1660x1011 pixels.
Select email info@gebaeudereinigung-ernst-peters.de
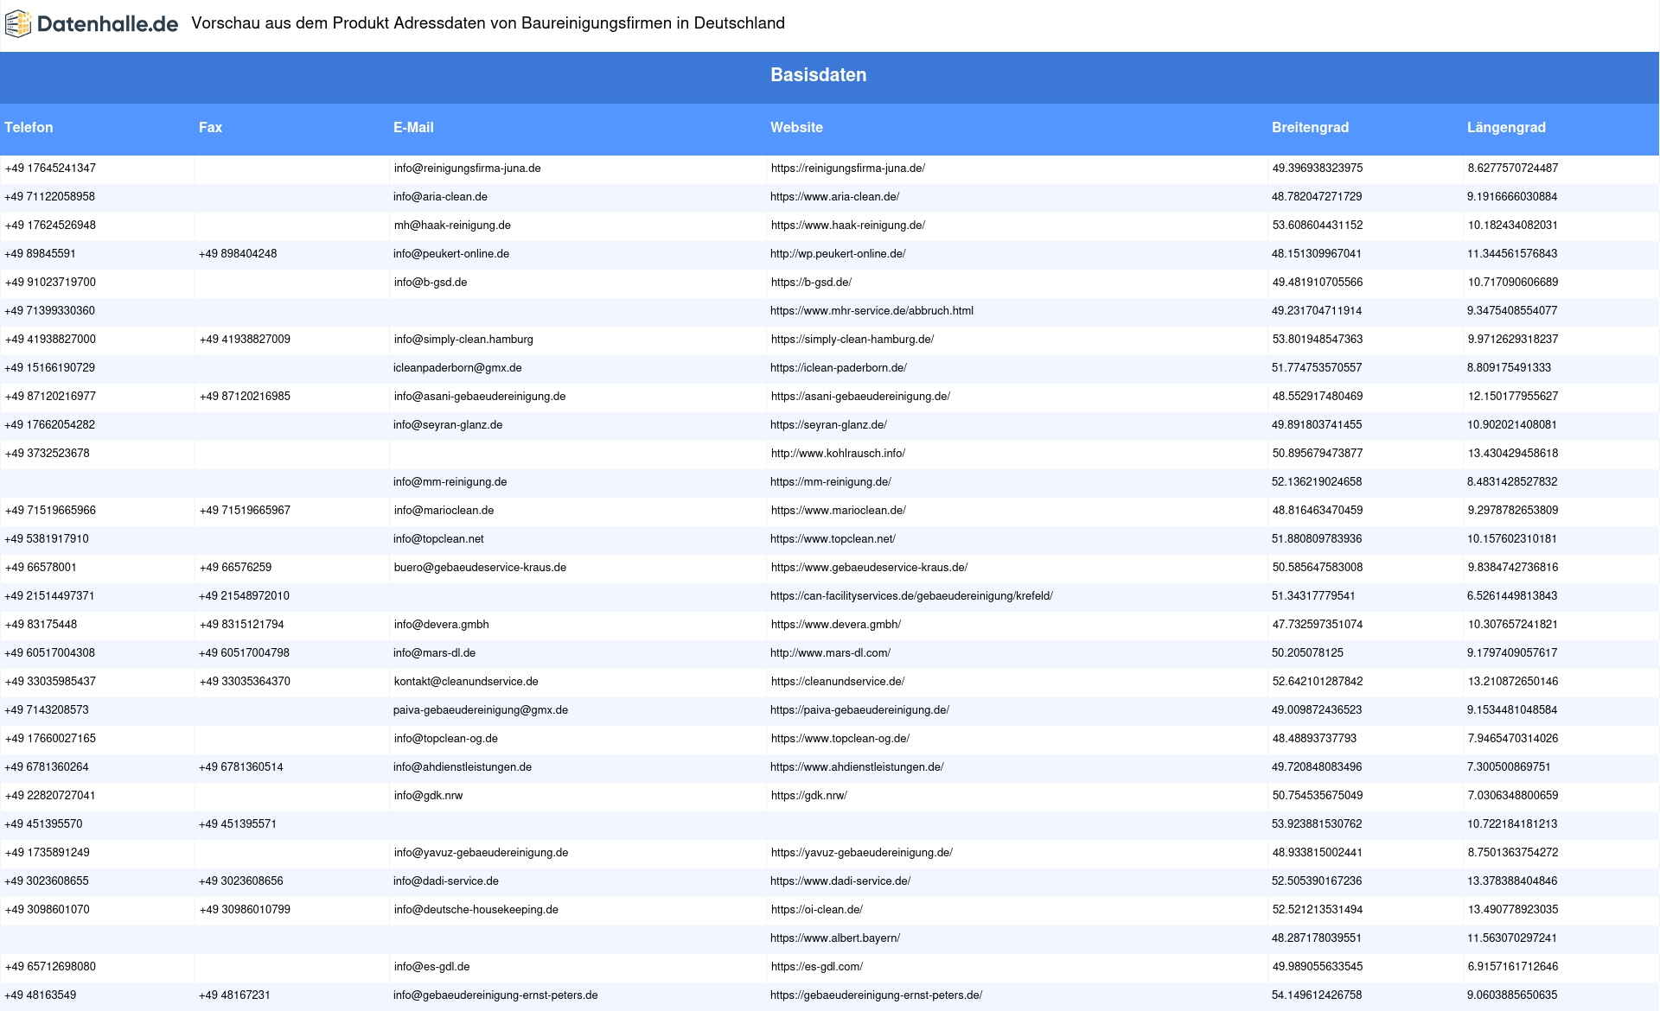495,995
